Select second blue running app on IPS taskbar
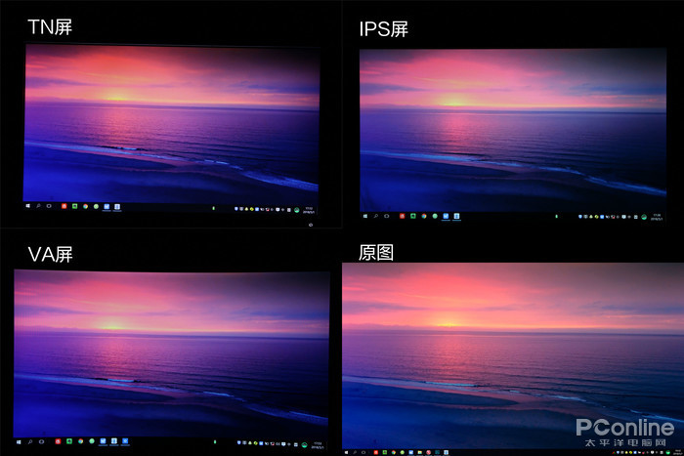Image resolution: width=684 pixels, height=456 pixels. coord(456,216)
